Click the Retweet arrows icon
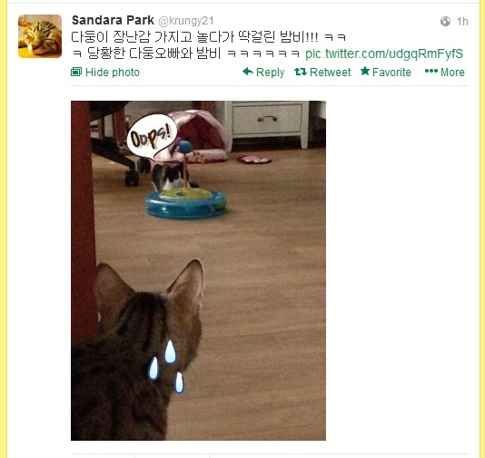Image resolution: width=485 pixels, height=458 pixels. point(301,72)
